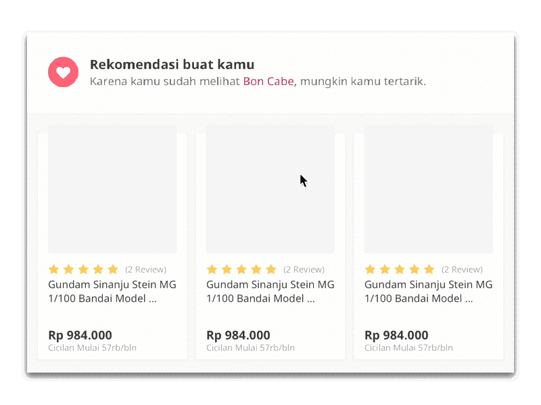View the 2 Review link on the left product

145,269
